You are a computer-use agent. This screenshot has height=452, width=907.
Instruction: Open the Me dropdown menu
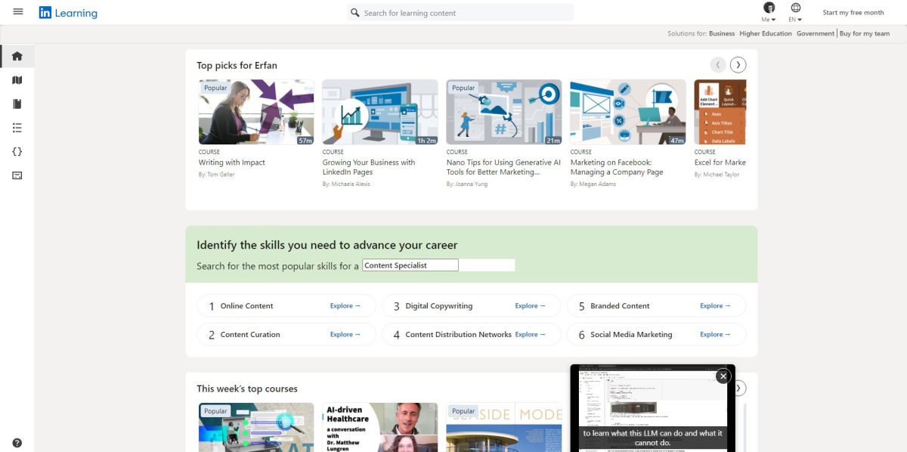click(x=769, y=20)
